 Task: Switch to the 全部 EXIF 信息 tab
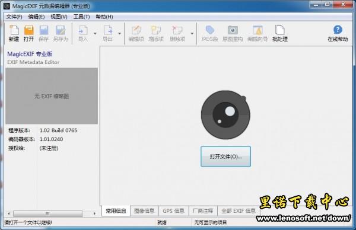click(239, 211)
